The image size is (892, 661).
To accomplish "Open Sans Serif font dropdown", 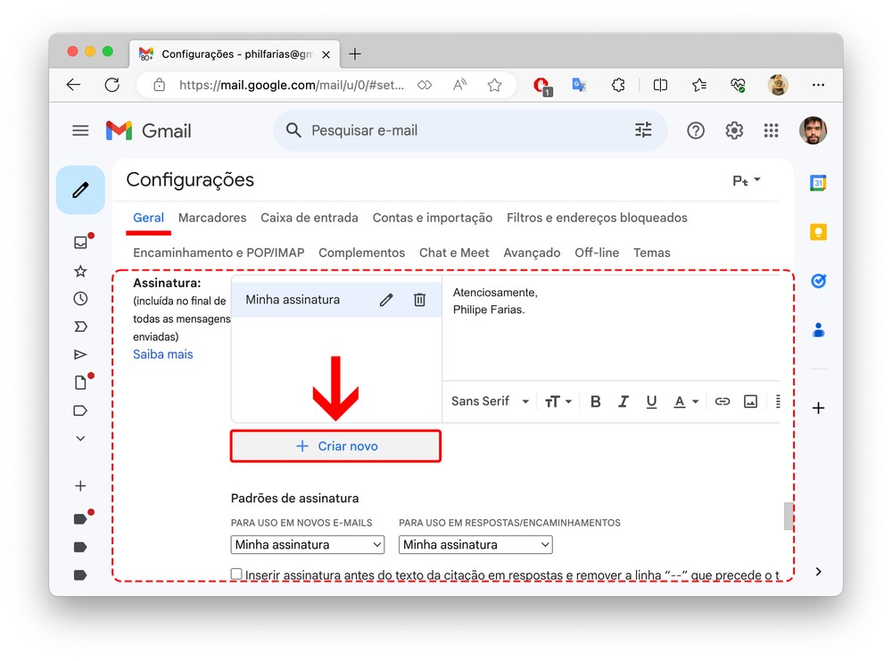I will coord(490,401).
